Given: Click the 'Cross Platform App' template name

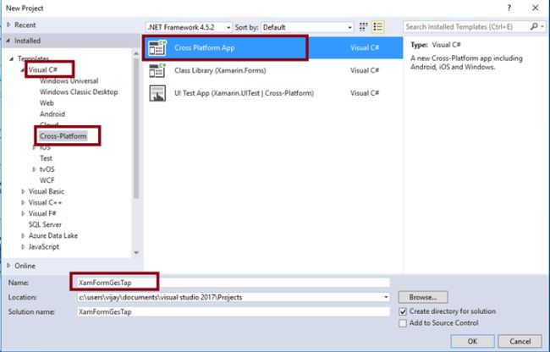Looking at the screenshot, I should pyautogui.click(x=205, y=48).
